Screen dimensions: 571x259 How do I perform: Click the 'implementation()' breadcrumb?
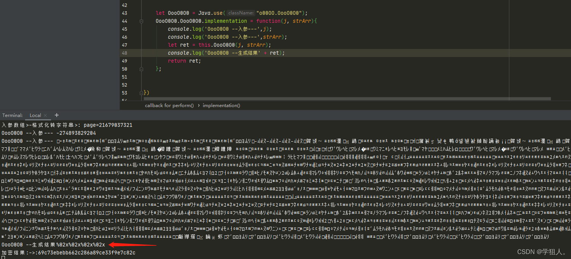(x=222, y=106)
